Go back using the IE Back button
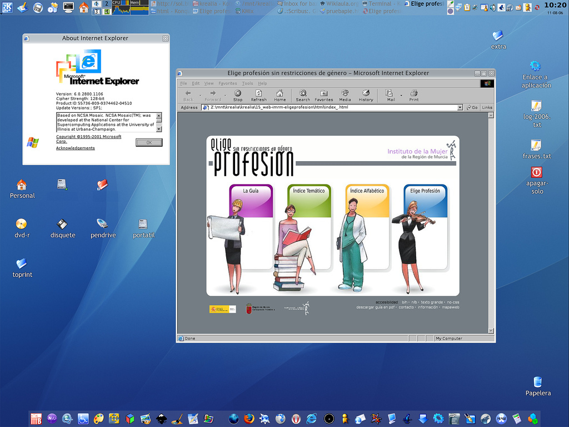569x427 pixels. click(188, 96)
